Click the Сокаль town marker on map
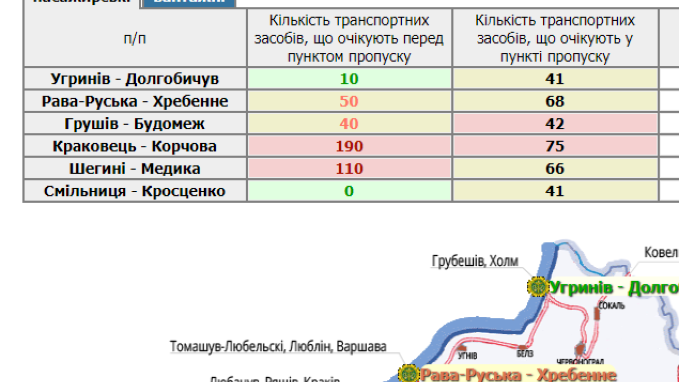Image resolution: width=679 pixels, height=382 pixels. (x=597, y=314)
